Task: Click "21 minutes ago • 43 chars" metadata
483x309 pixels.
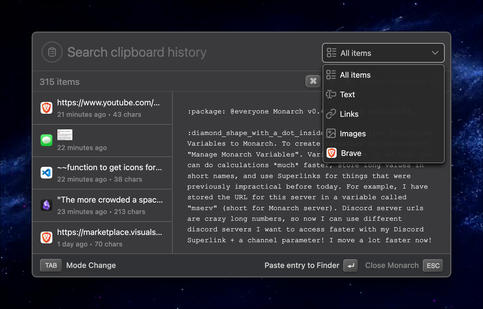Action: [99, 115]
